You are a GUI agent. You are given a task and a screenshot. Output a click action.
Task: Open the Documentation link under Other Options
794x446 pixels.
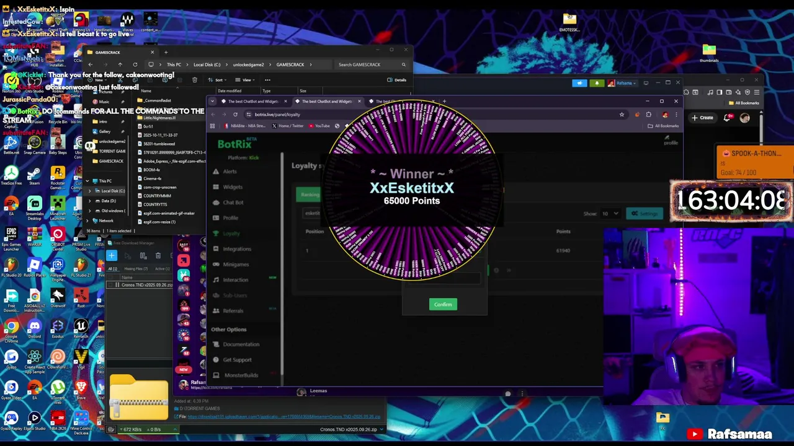tap(236, 344)
